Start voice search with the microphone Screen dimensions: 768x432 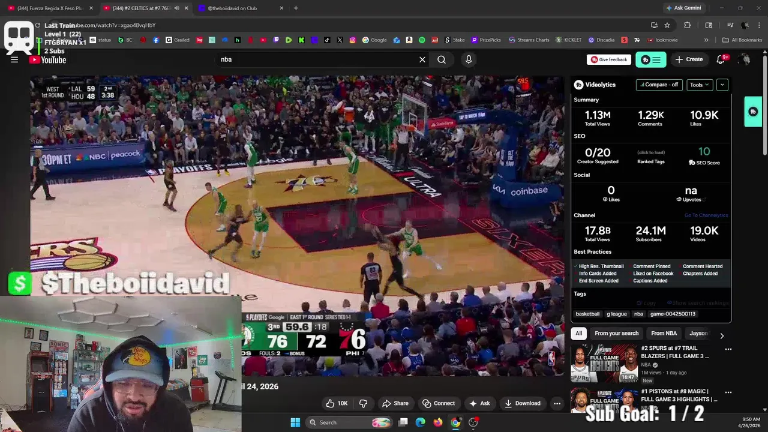(x=469, y=59)
